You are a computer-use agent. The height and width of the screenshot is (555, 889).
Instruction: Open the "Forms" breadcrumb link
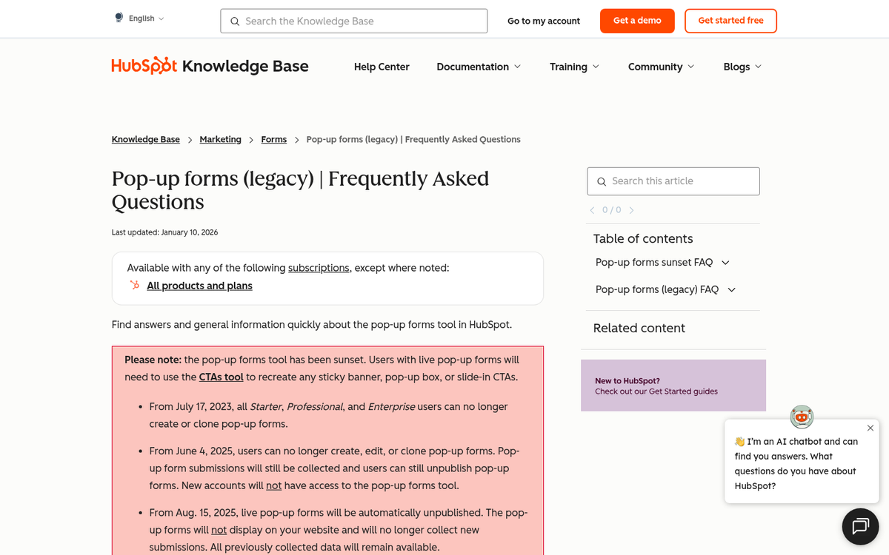point(273,139)
